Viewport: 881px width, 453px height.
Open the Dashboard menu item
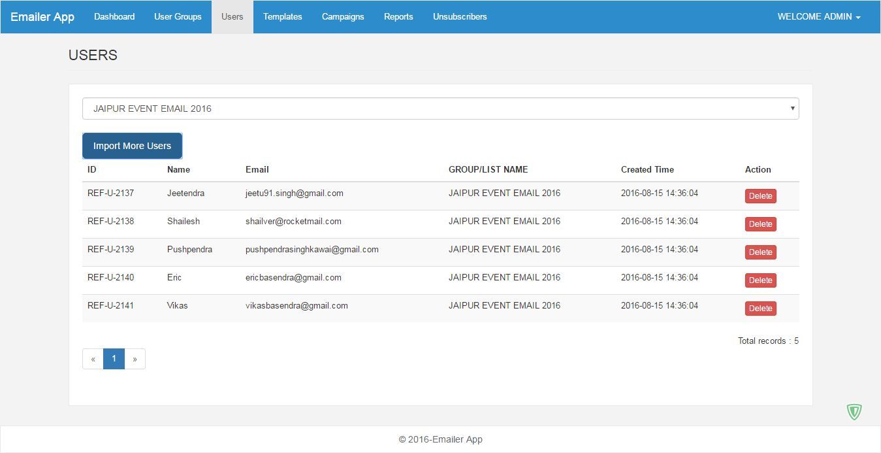114,17
